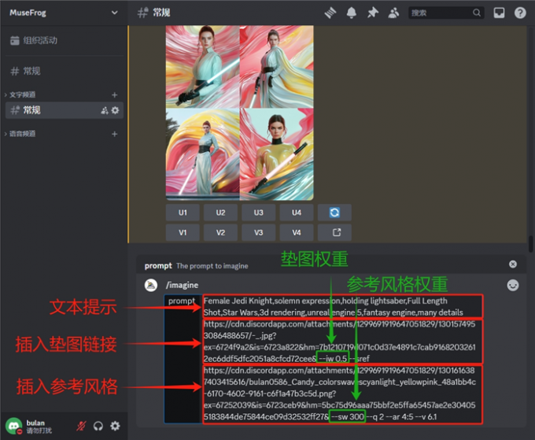The width and height of the screenshot is (535, 440).
Task: Select the highlighted 常规 channel
Action: click(x=64, y=110)
